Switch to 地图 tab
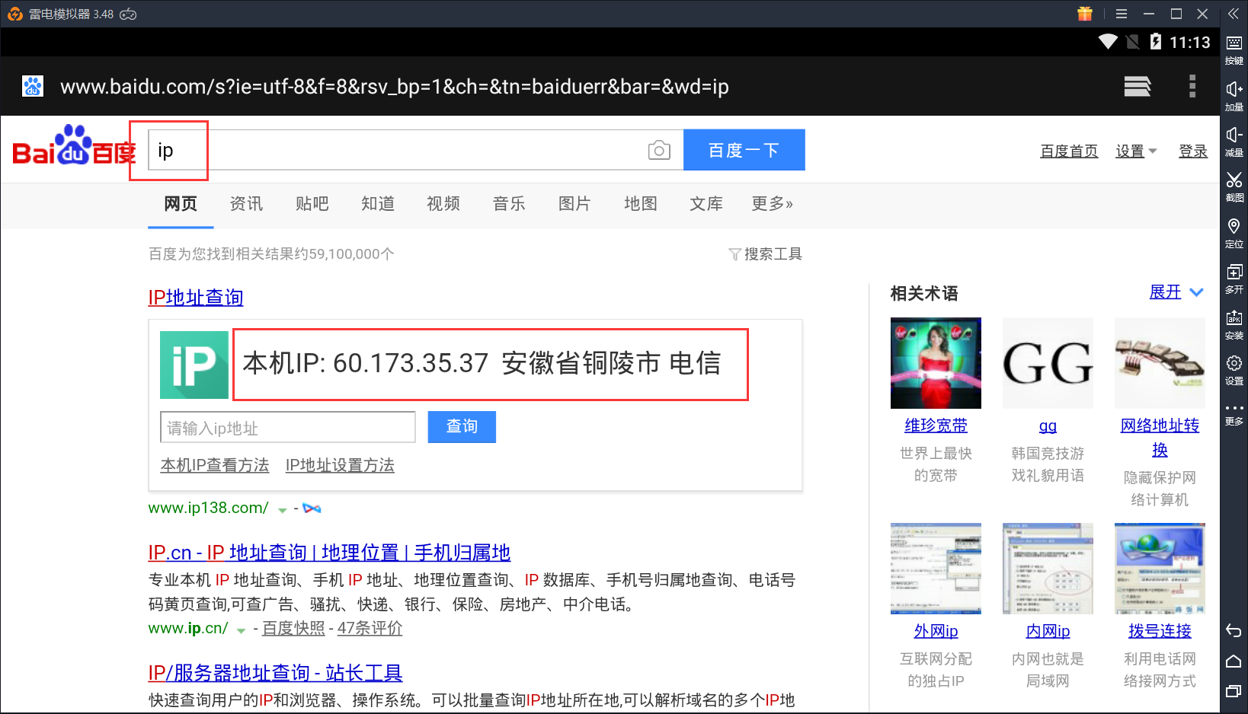Viewport: 1248px width, 714px height. [640, 203]
